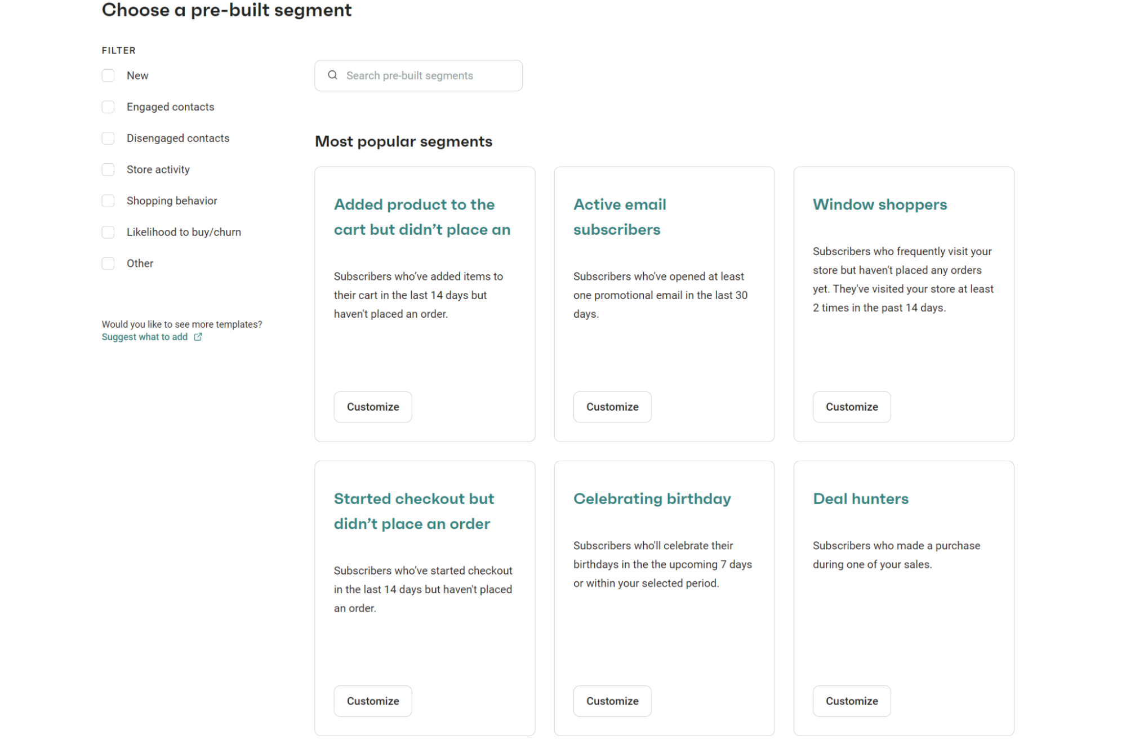Check the Store activity filter
The height and width of the screenshot is (744, 1126).
(x=108, y=169)
